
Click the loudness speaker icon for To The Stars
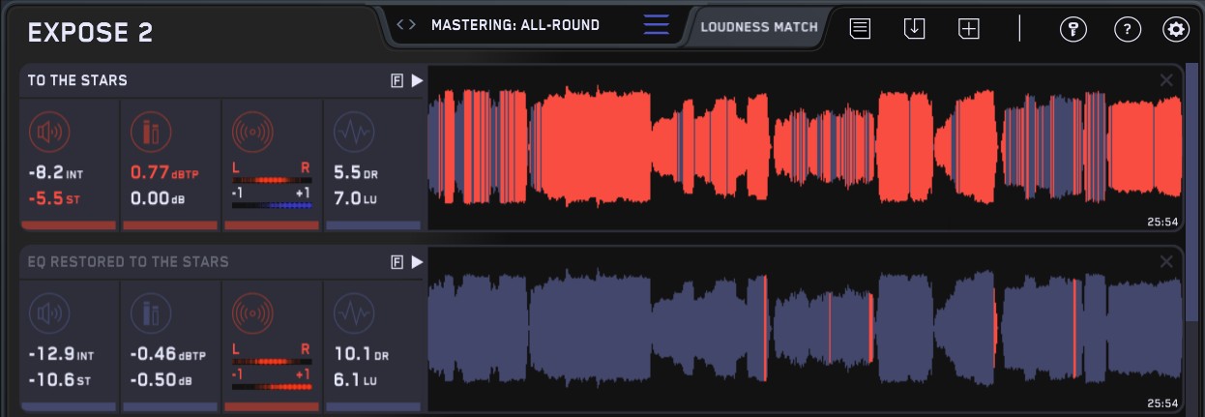pos(50,131)
